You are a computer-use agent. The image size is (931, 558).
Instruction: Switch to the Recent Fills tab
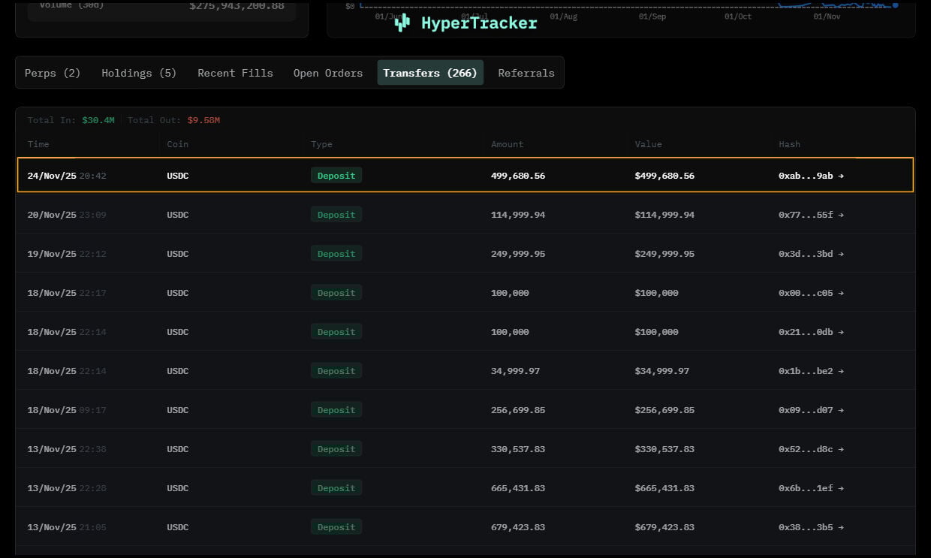pos(235,72)
